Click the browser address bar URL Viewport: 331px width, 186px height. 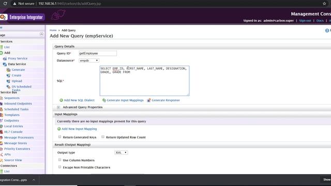coord(70,4)
